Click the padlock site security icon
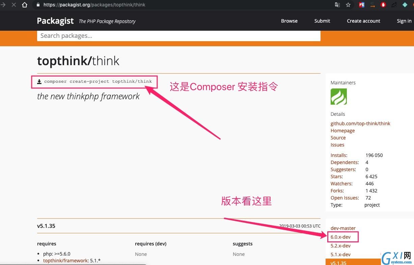Image resolution: width=414 pixels, height=265 pixels. click(37, 5)
